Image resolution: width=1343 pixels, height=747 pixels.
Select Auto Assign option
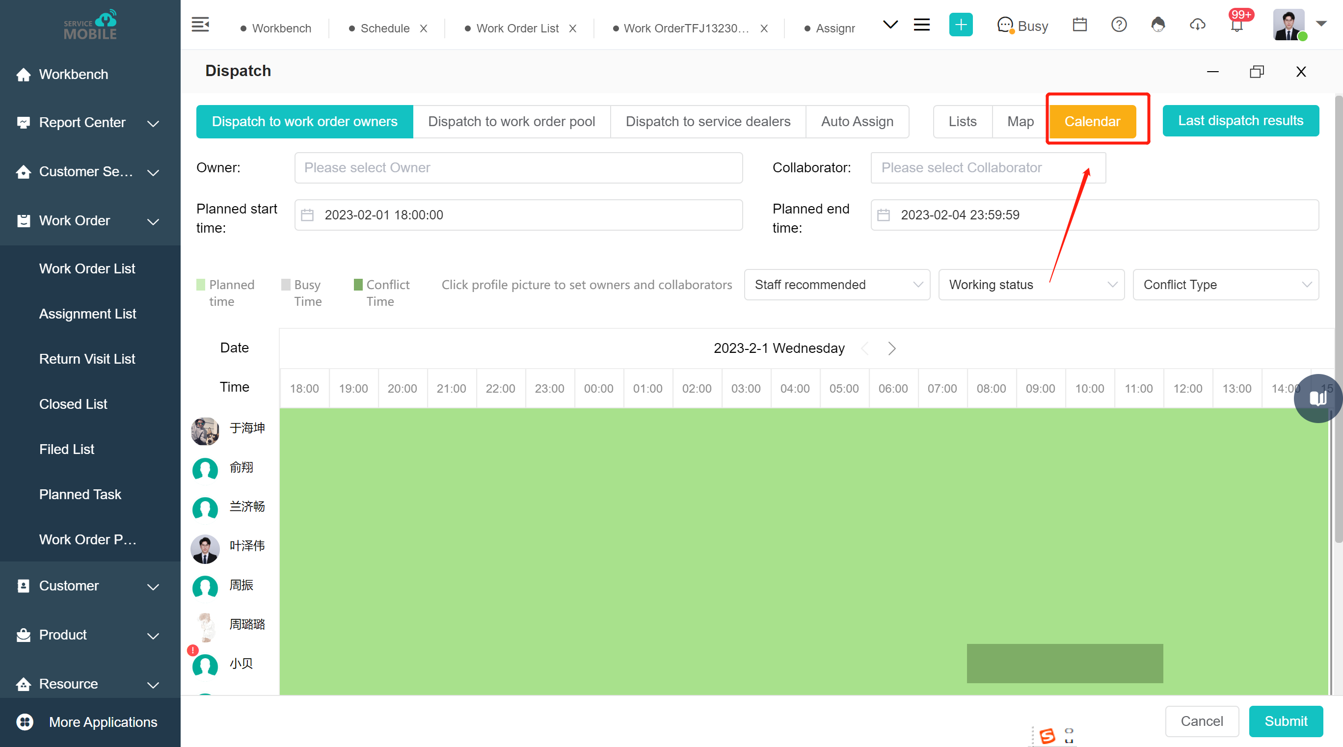coord(857,121)
